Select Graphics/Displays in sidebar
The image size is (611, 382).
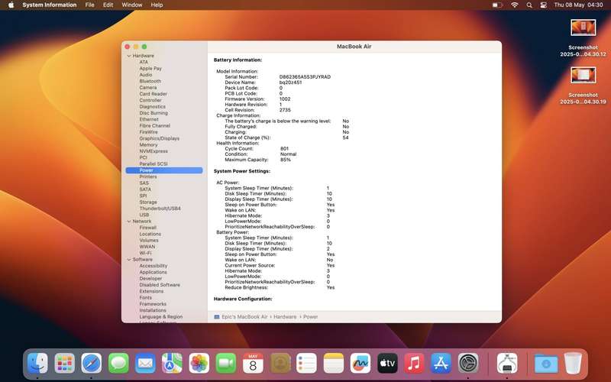(x=160, y=138)
